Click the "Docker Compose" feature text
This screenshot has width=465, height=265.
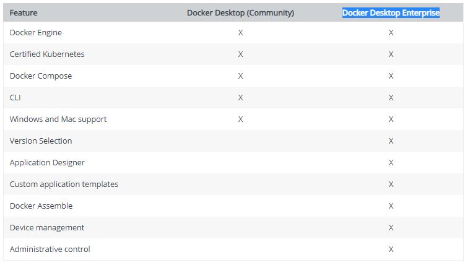click(41, 76)
